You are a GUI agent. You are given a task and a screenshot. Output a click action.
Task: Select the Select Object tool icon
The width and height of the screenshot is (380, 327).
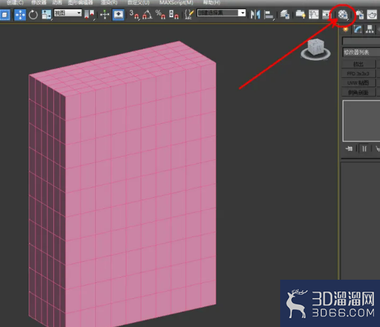(x=5, y=15)
